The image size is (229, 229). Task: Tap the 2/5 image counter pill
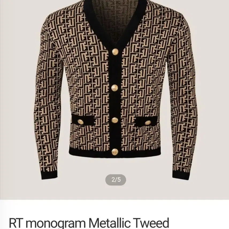click(116, 180)
